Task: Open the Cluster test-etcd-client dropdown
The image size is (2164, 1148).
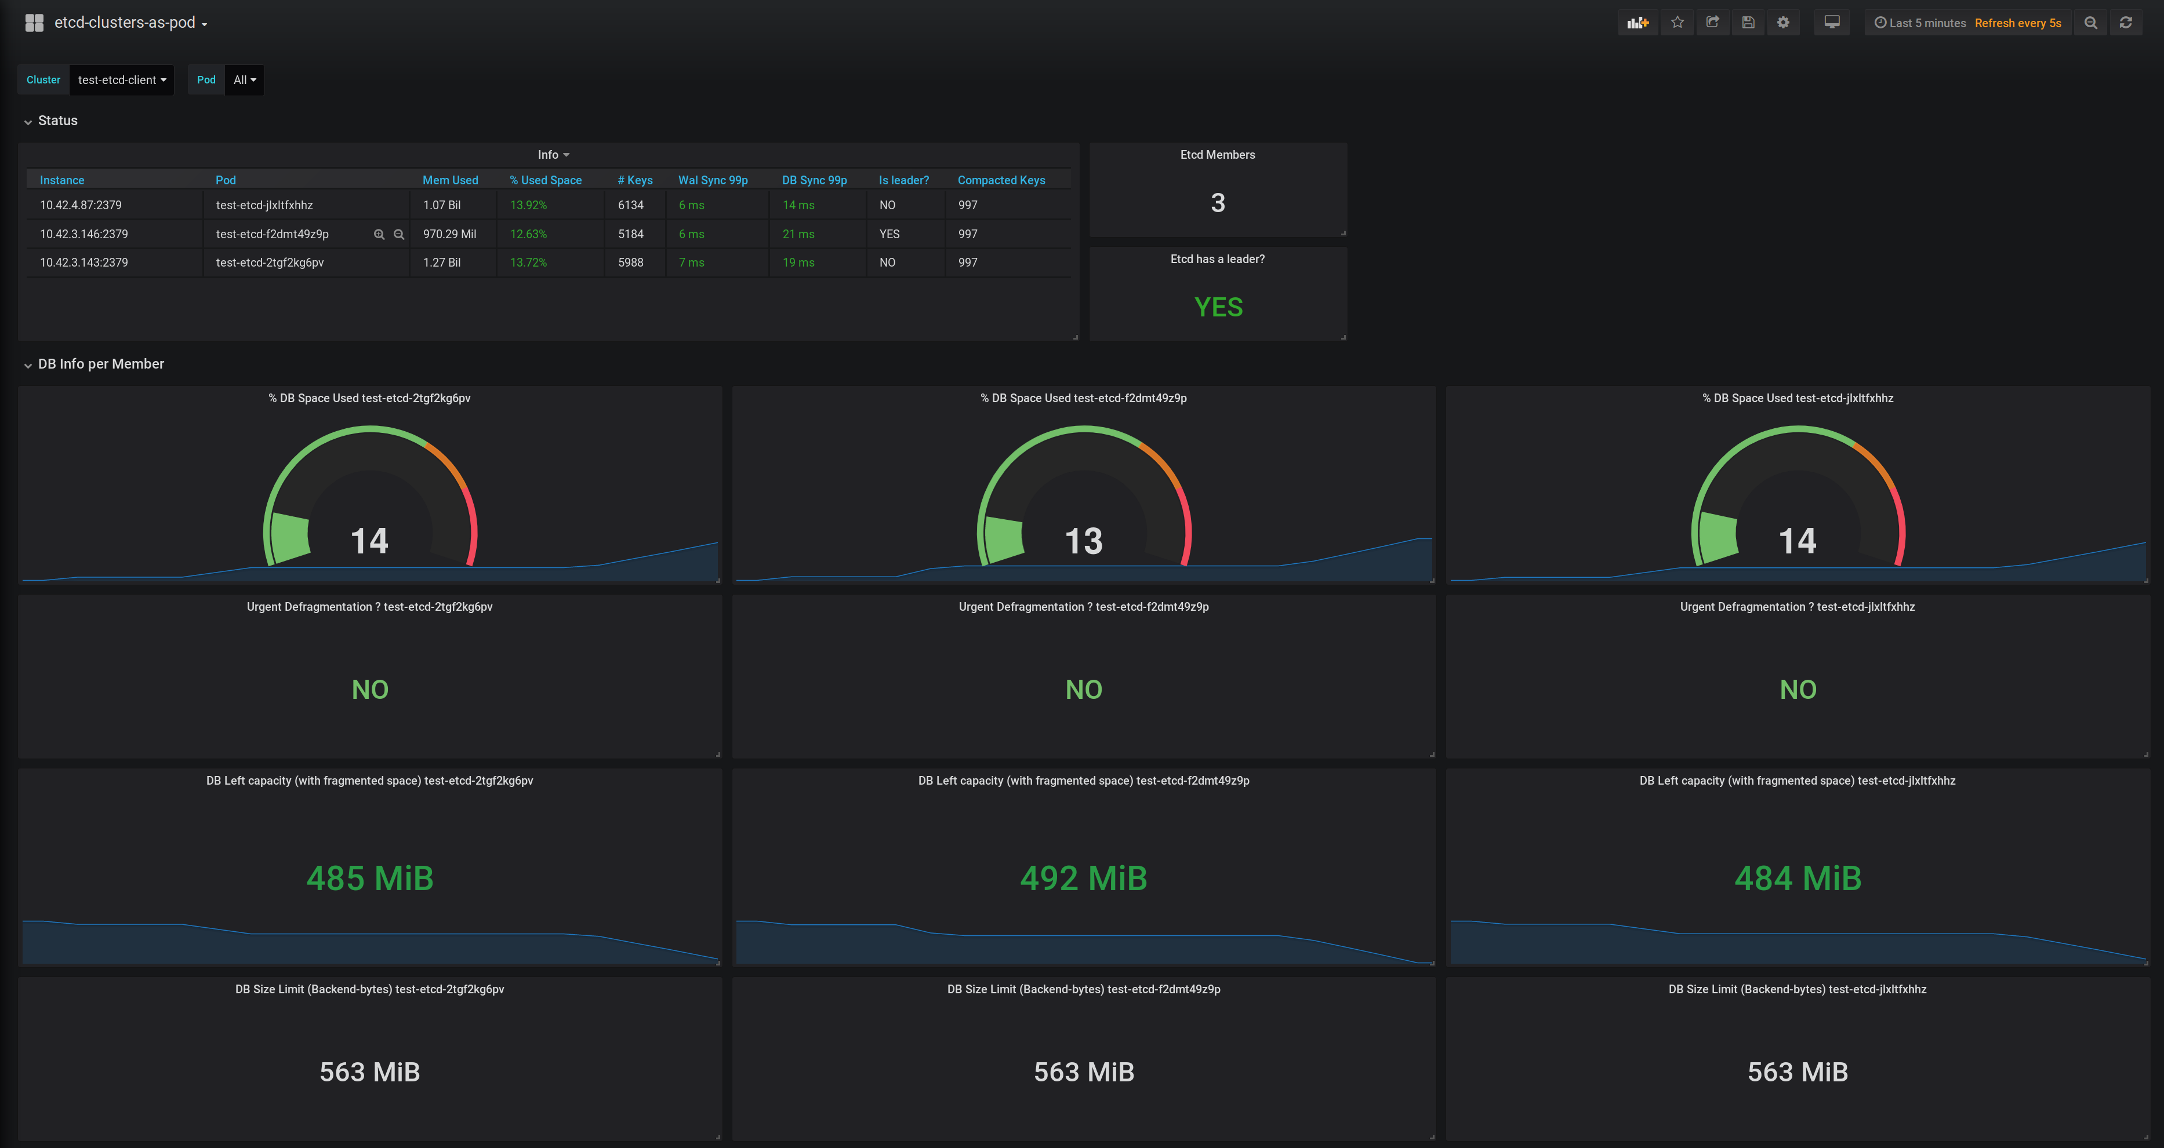Action: tap(122, 80)
